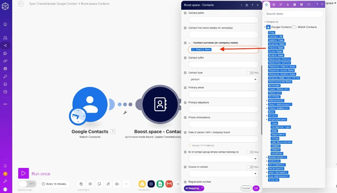
Task: Open the more options ellipsis in Controls
Action: click(126, 184)
